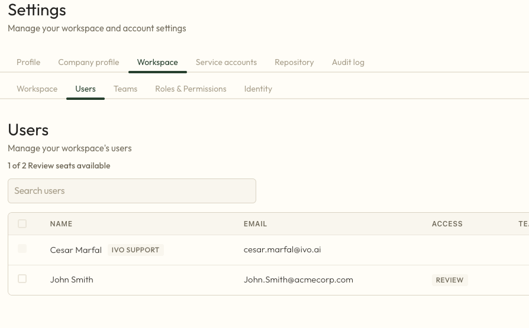Go to the Identity sub-tab
The width and height of the screenshot is (529, 328).
click(x=258, y=89)
